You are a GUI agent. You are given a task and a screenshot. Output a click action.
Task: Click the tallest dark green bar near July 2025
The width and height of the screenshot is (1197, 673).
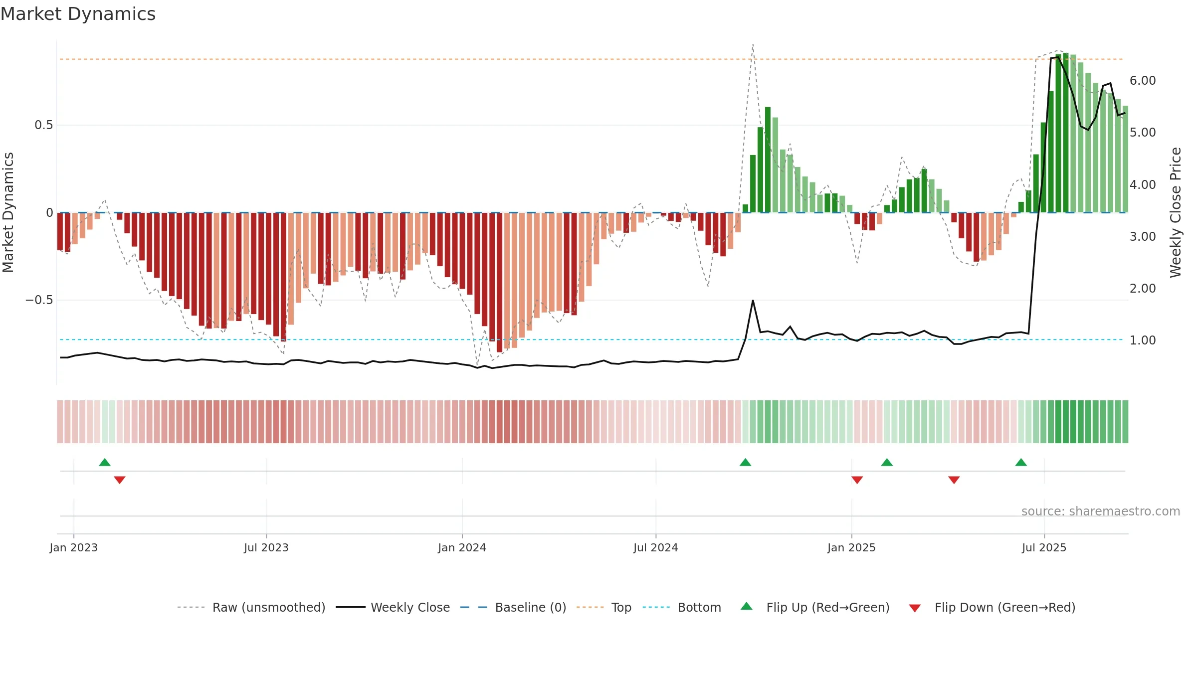1066,133
